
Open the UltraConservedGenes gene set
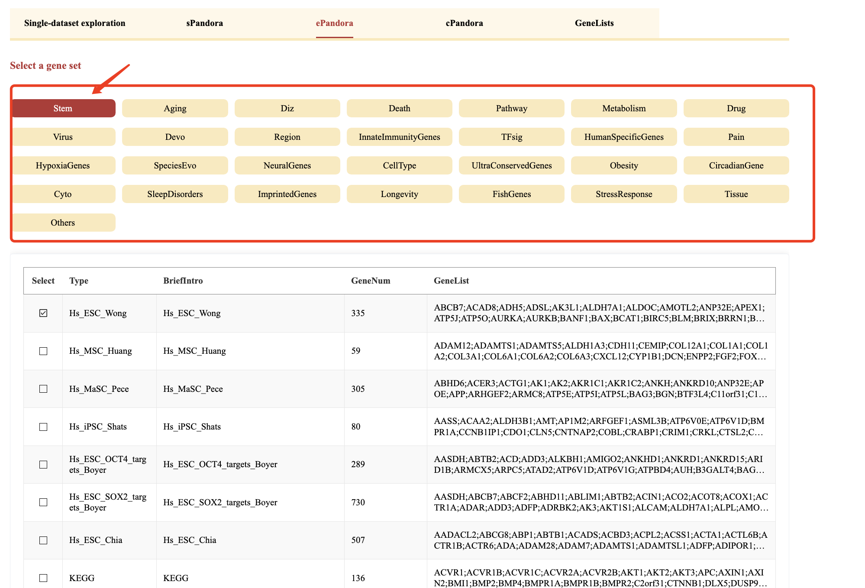511,165
